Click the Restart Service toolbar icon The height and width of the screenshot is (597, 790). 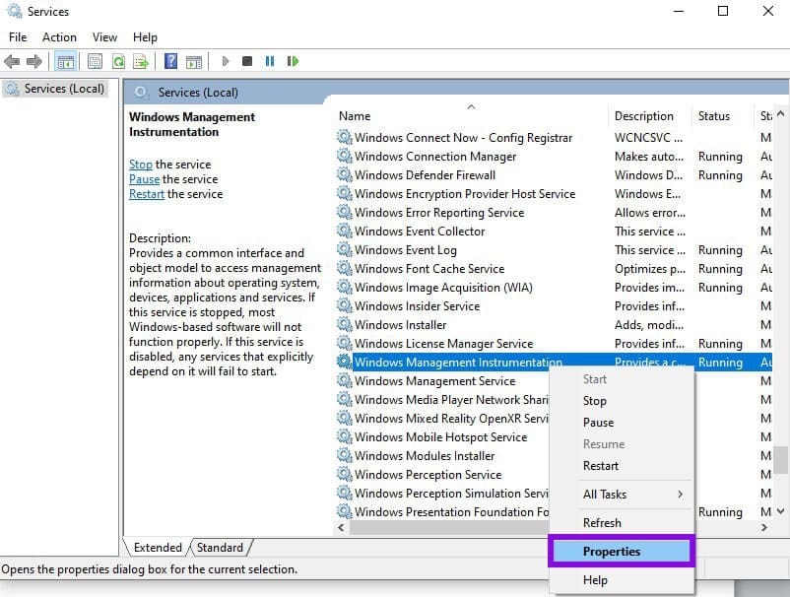293,61
